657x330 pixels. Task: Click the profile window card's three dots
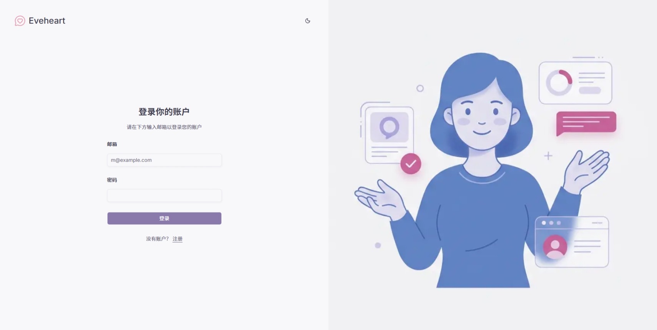point(551,223)
